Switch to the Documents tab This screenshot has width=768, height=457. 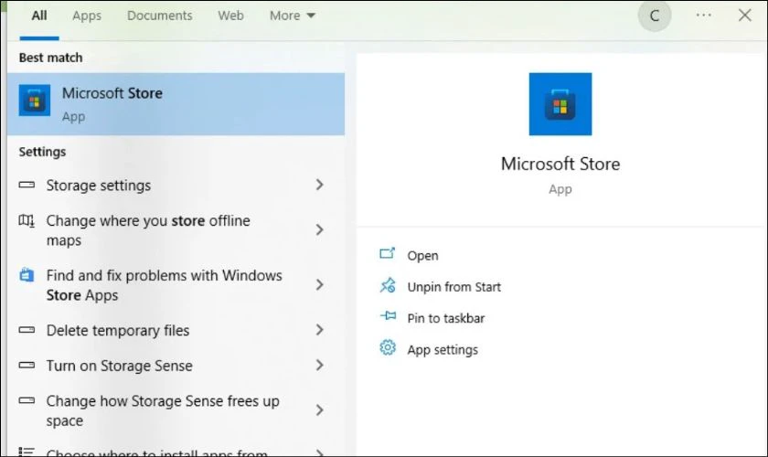[x=160, y=16]
